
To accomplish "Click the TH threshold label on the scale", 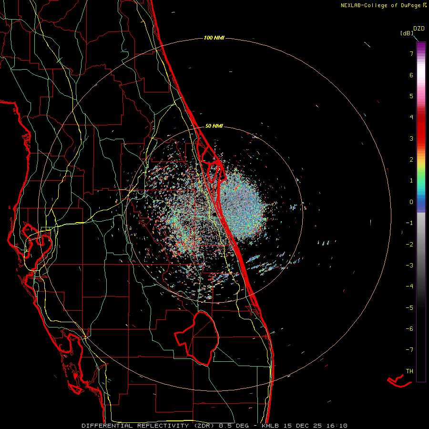I will [409, 371].
